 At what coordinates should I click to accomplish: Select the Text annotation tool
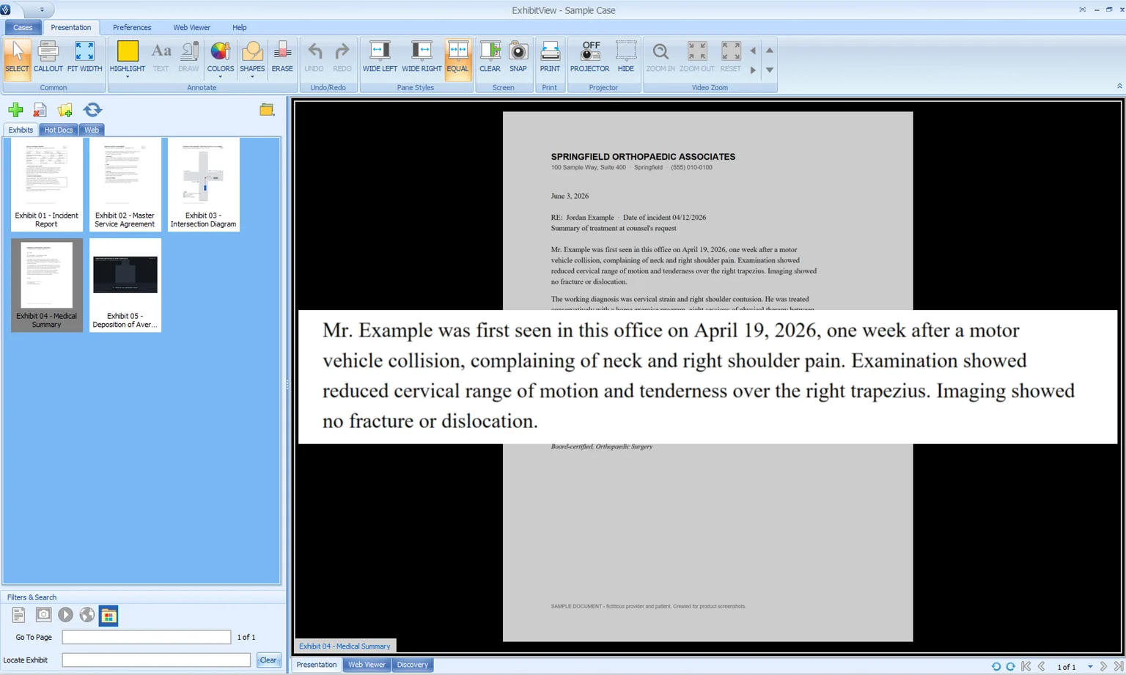161,58
